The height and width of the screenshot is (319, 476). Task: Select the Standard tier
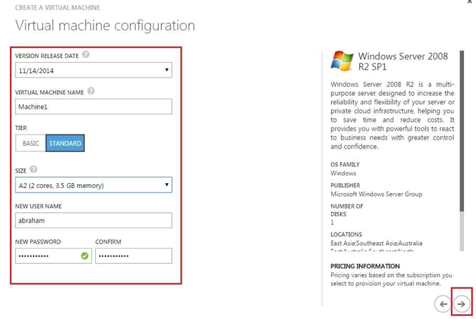click(x=65, y=143)
